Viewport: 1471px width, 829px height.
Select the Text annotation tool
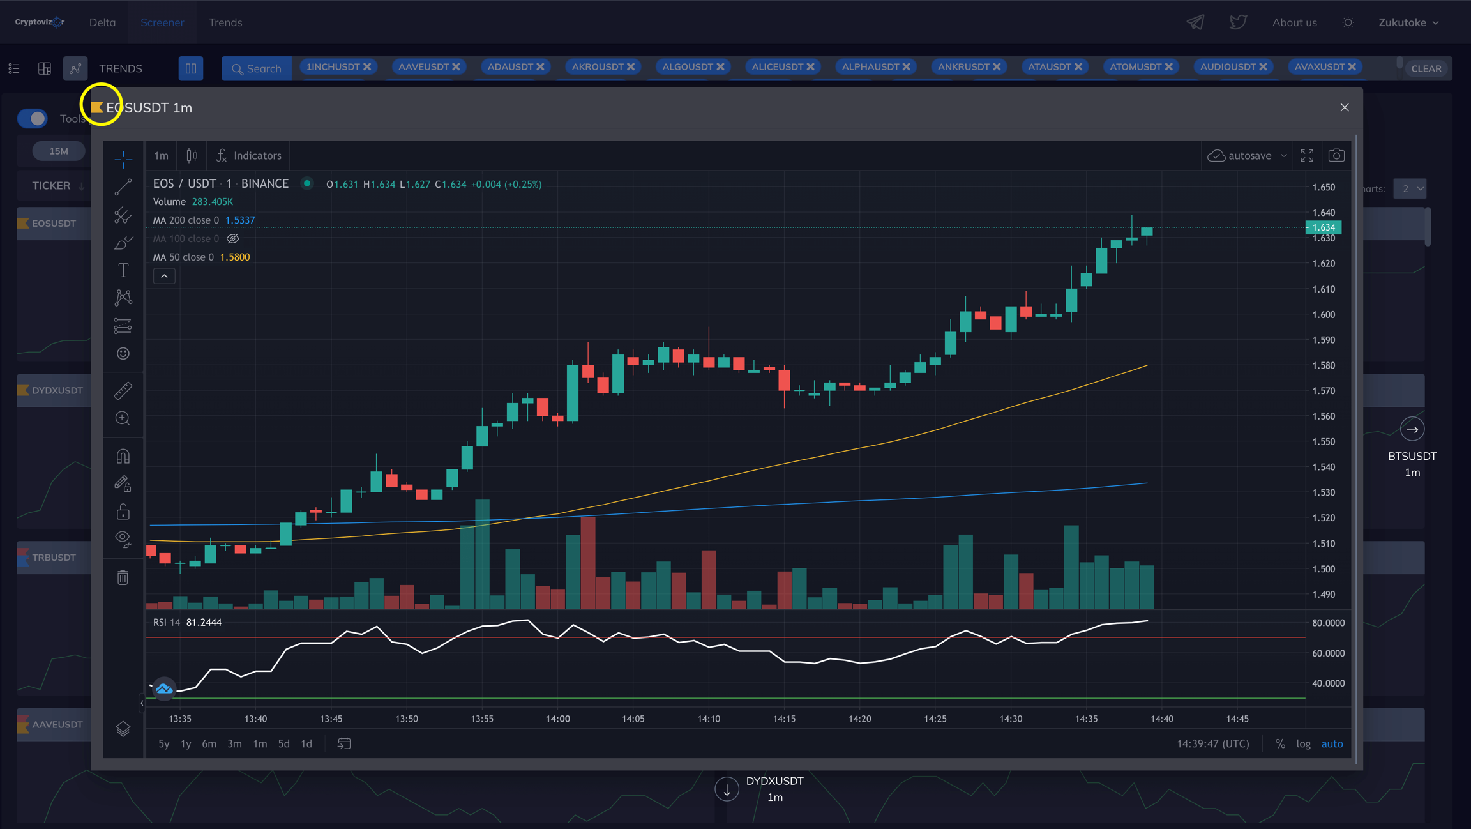coord(123,270)
